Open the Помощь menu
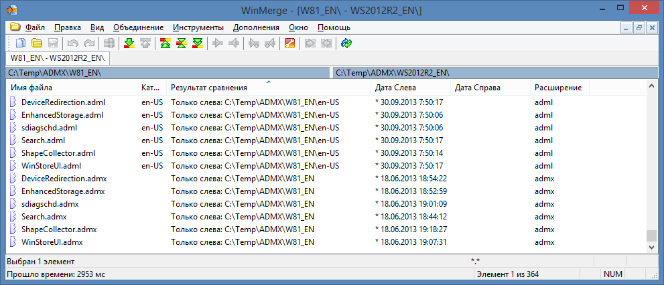Screen dimensions: 664x285 (334, 27)
